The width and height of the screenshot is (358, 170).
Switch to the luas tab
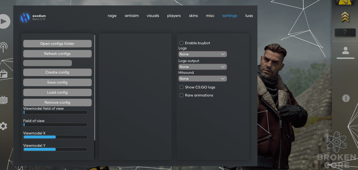[249, 16]
